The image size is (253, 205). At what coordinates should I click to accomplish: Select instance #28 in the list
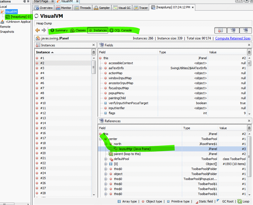coord(63,193)
